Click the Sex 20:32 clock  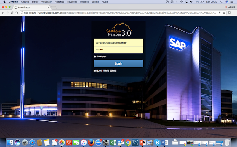point(212,2)
